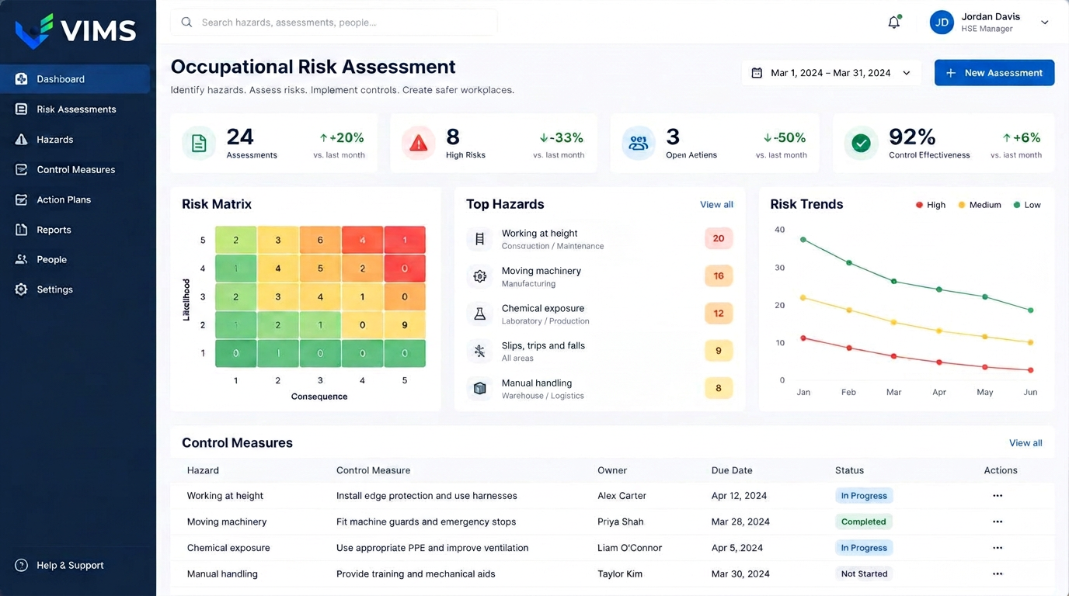Screen dimensions: 1069x596
Task: Select owner Liam O'Connor in the table
Action: pyautogui.click(x=630, y=548)
